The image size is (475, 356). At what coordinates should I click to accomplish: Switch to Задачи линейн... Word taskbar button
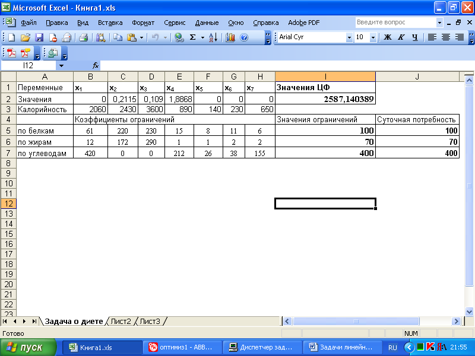(343, 347)
